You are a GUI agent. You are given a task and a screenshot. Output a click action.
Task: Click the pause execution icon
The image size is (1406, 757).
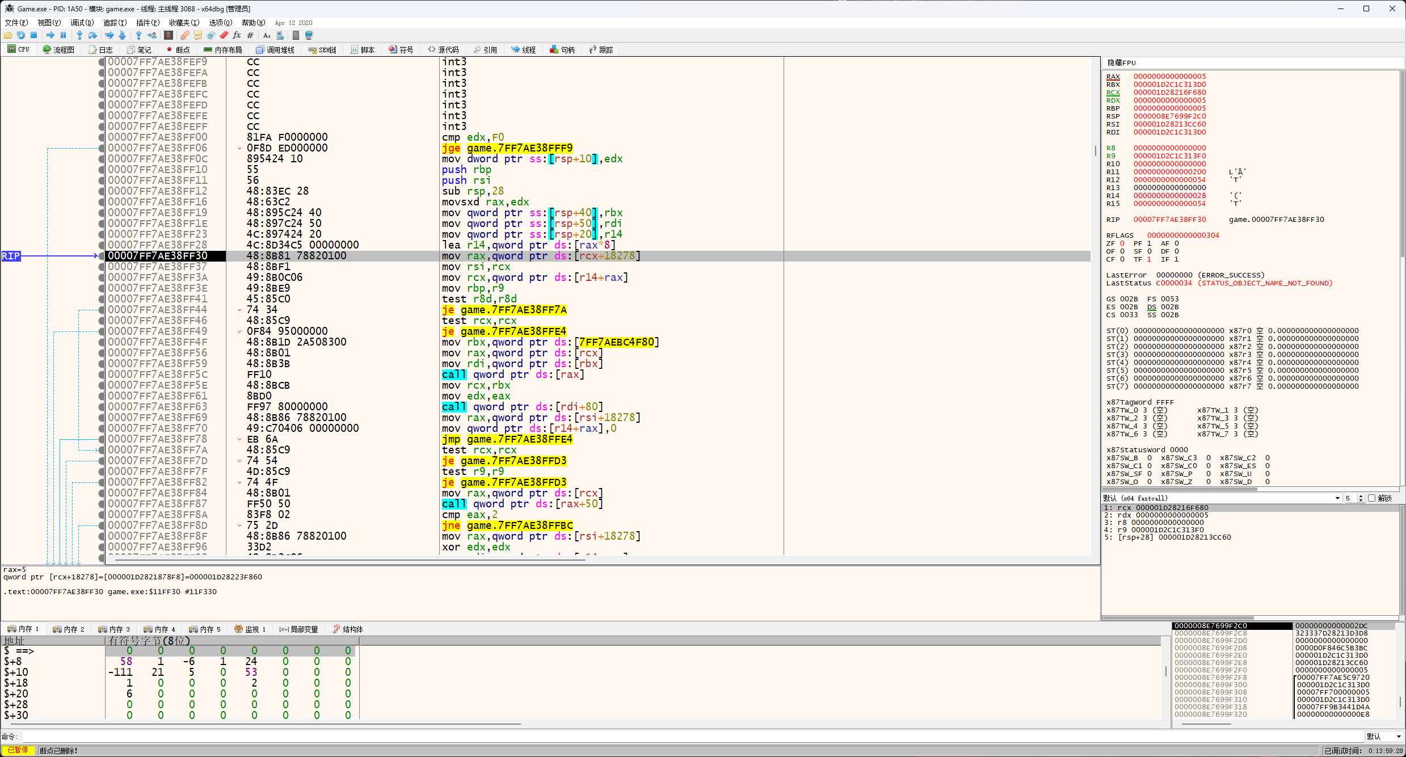pyautogui.click(x=63, y=35)
